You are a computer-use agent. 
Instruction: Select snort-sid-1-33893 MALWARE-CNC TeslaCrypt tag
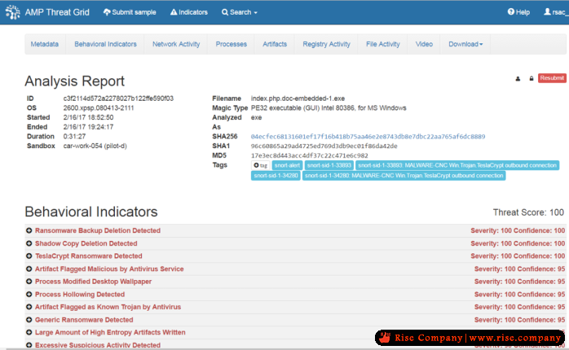click(457, 165)
